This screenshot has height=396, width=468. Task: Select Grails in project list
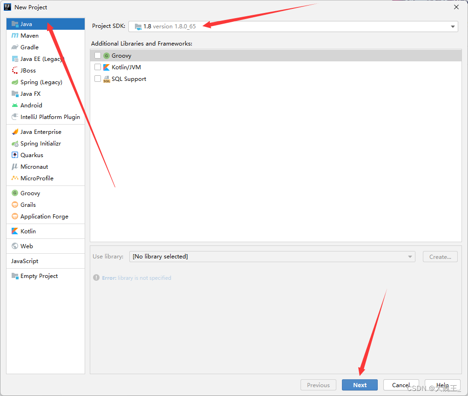[46, 205]
